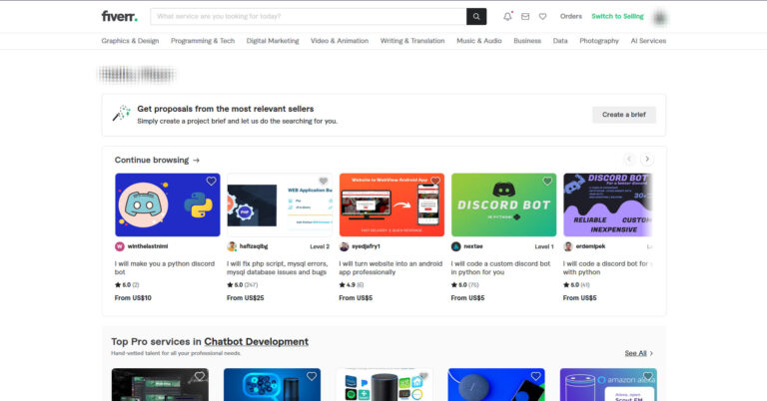Click Switch to Selling
This screenshot has height=401, width=767.
pyautogui.click(x=617, y=16)
